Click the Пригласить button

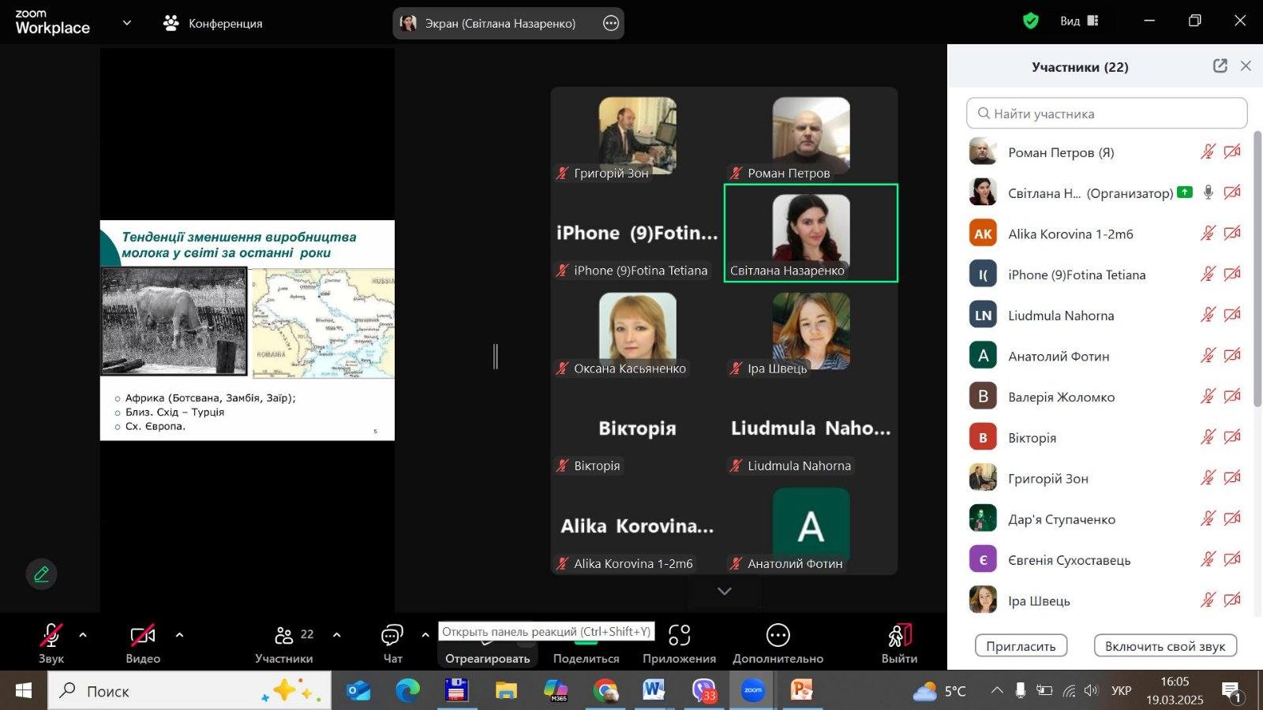coord(1021,646)
